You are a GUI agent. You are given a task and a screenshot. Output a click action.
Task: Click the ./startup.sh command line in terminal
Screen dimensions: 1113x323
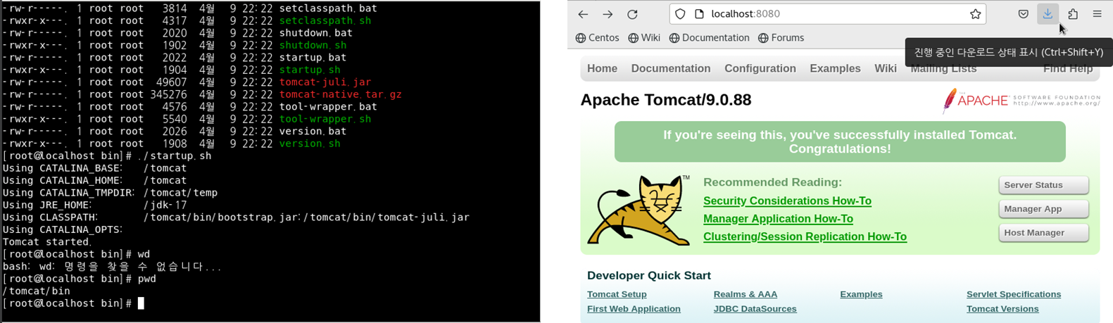pos(107,156)
